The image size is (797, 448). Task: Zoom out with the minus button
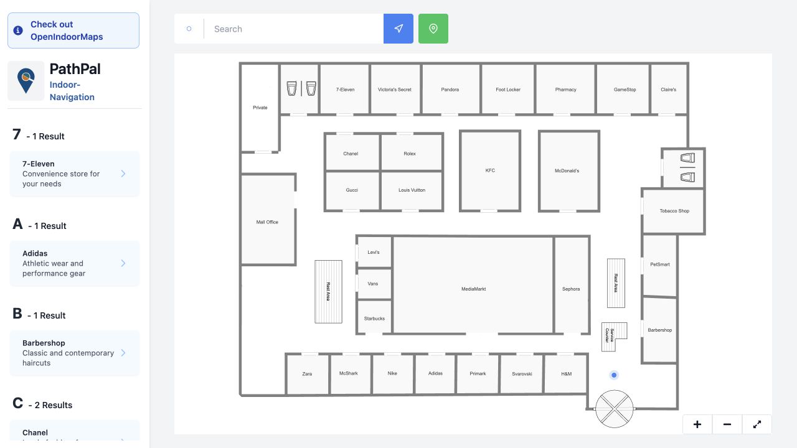tap(727, 424)
